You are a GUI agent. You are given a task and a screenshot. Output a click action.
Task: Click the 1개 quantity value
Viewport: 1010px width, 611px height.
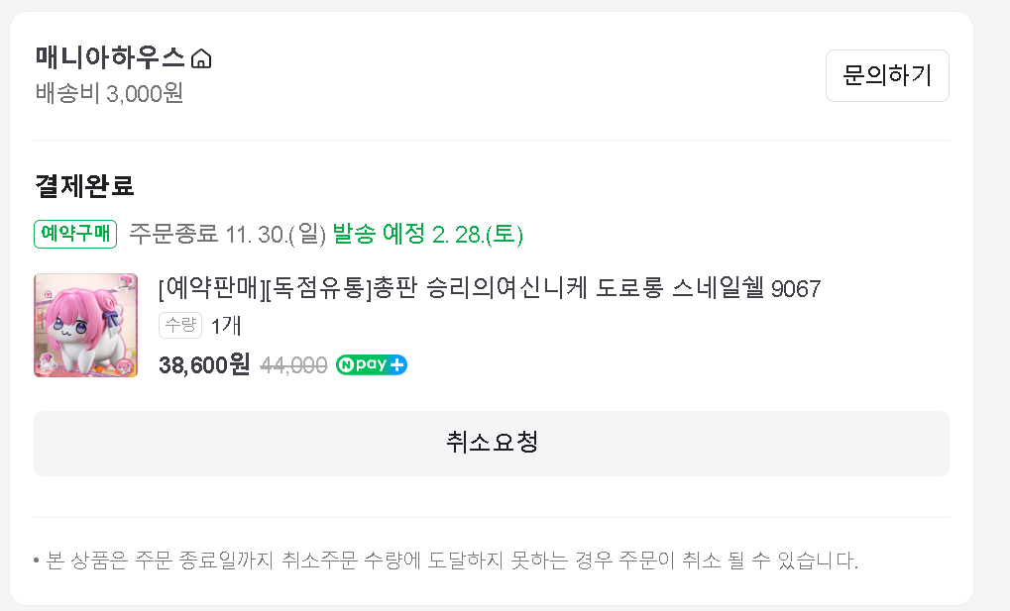click(x=226, y=325)
